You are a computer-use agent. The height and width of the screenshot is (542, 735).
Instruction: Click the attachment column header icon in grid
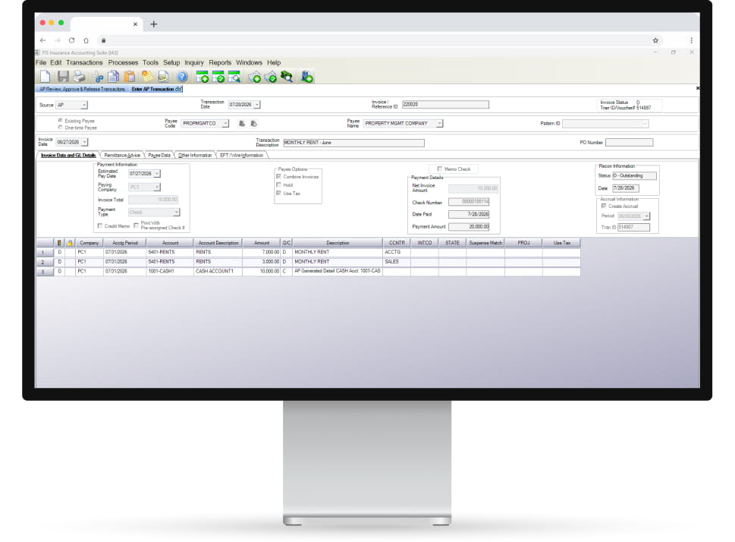pyautogui.click(x=59, y=243)
